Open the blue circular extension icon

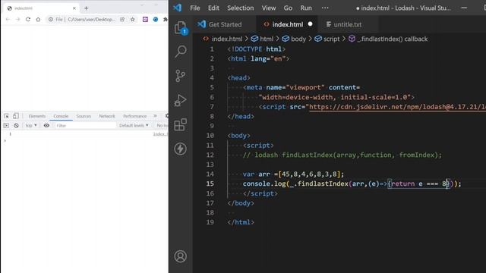[156, 19]
